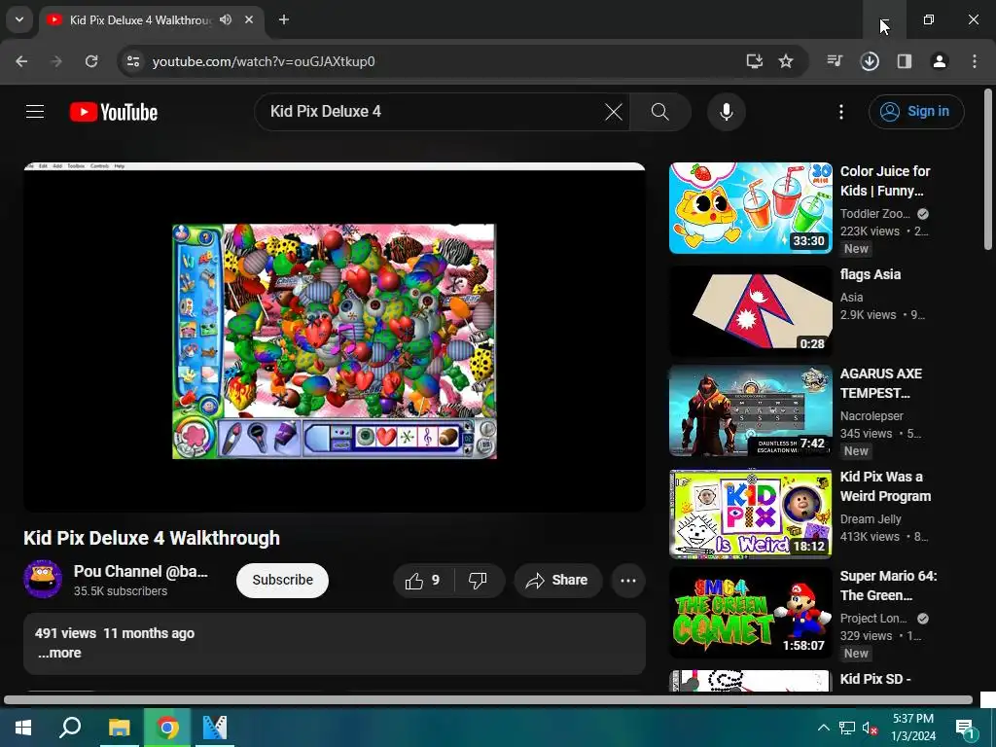The height and width of the screenshot is (747, 996).
Task: Open media controls icon in Chrome toolbar
Action: (835, 61)
